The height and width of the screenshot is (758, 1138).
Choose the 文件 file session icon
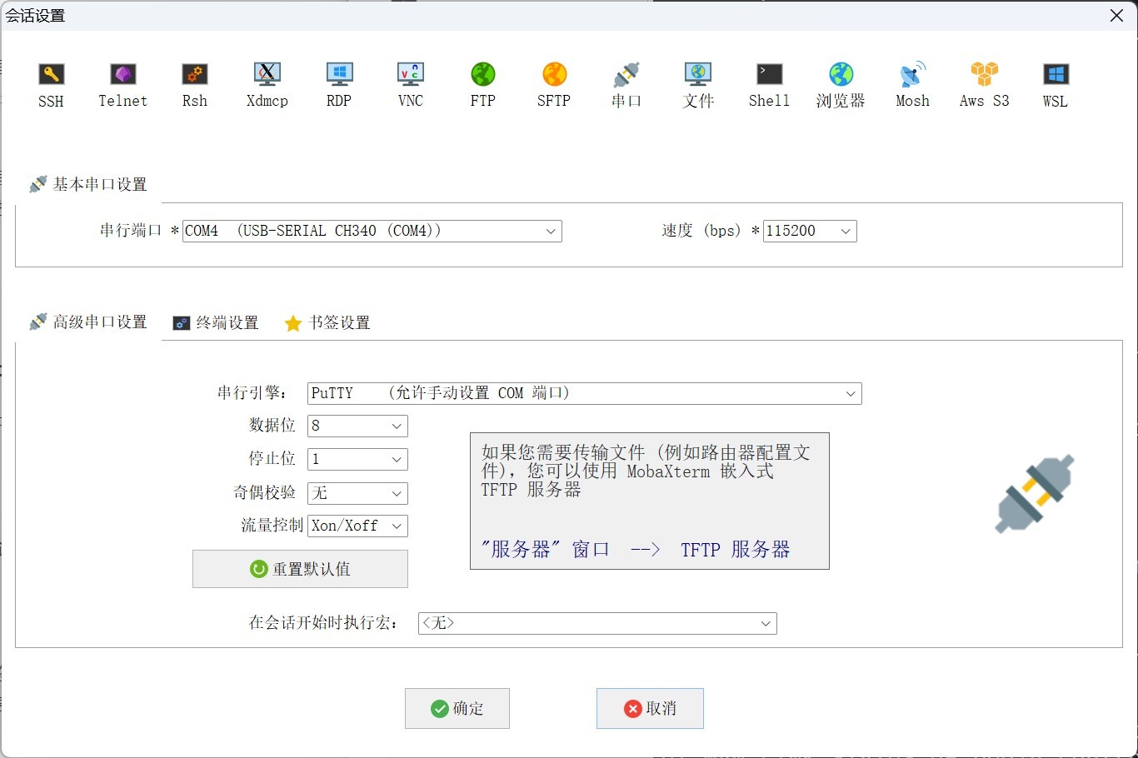click(x=698, y=85)
